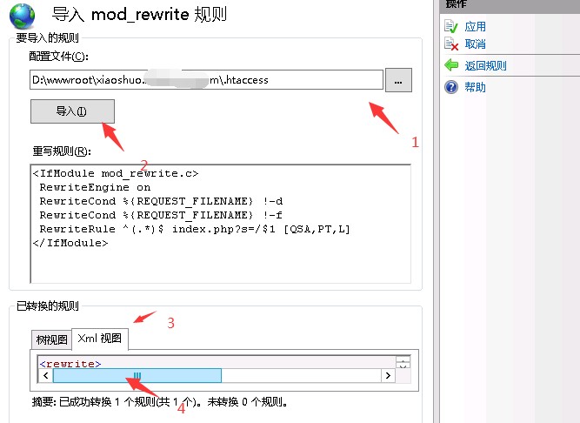Click the 应用 (Apply) action link
This screenshot has width=580, height=423.
tap(475, 27)
